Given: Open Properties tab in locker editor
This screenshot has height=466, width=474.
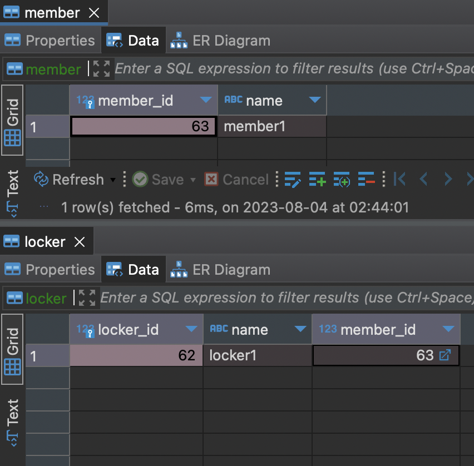Looking at the screenshot, I should (x=50, y=270).
